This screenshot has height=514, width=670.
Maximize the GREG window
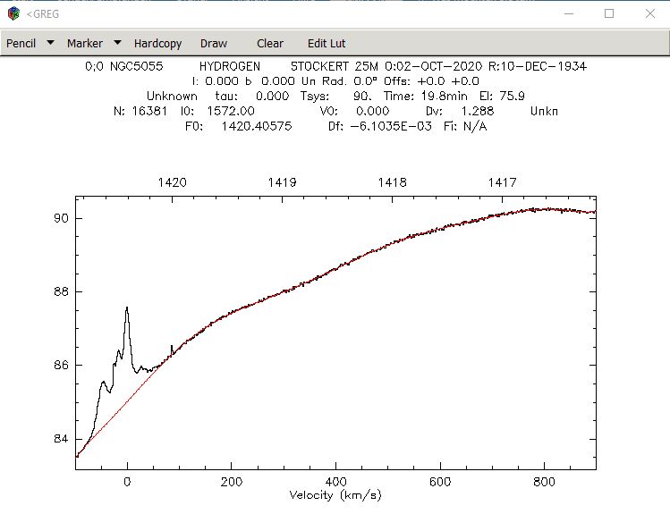609,13
